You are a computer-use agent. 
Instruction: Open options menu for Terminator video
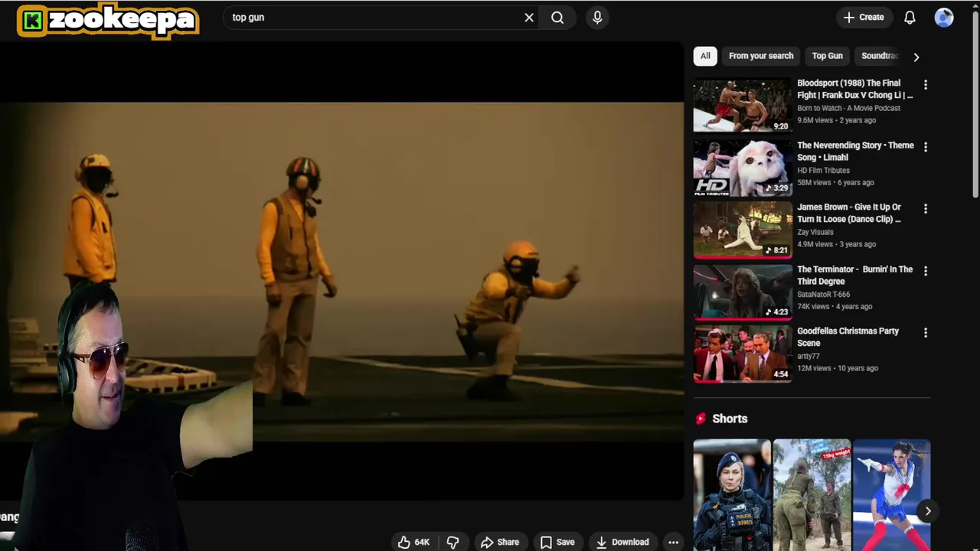point(925,271)
